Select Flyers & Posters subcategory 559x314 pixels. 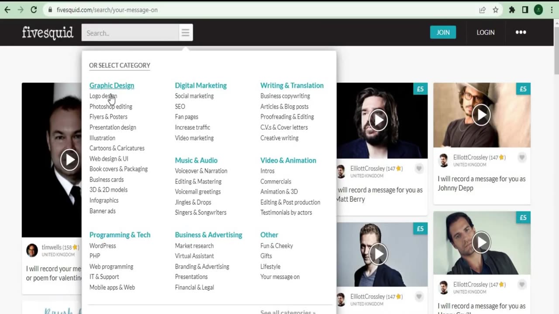[x=108, y=117]
